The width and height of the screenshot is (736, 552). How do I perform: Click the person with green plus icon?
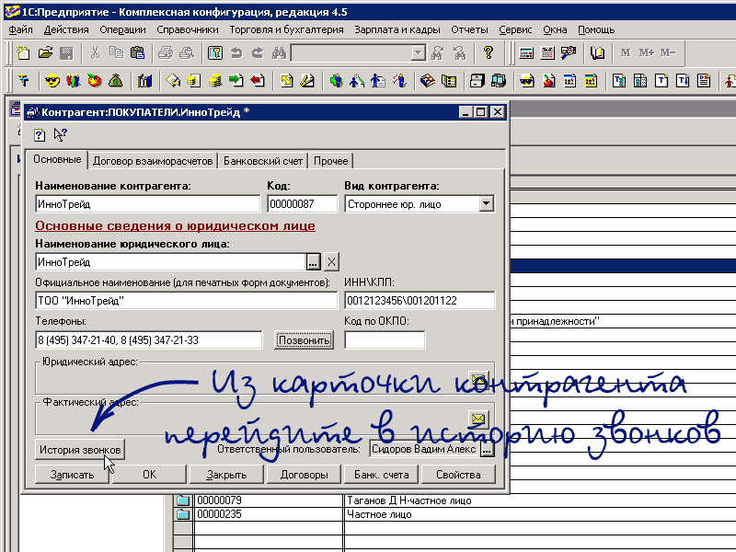click(336, 81)
